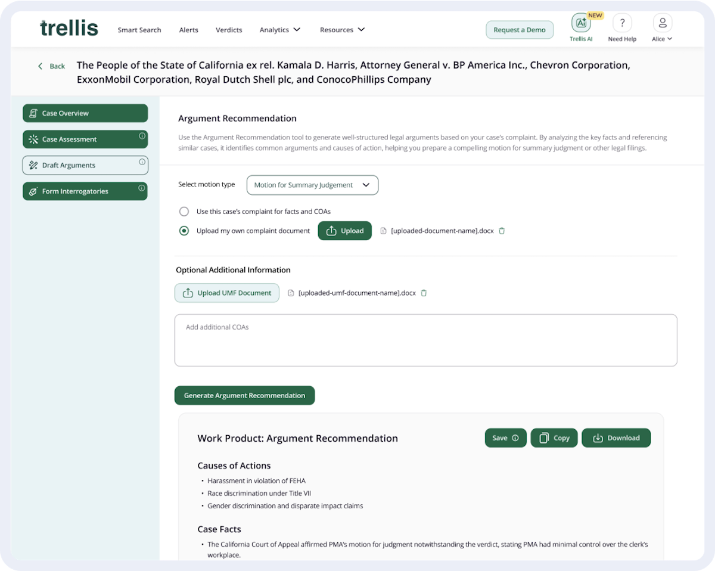Click the Need Help question mark icon

click(x=622, y=23)
